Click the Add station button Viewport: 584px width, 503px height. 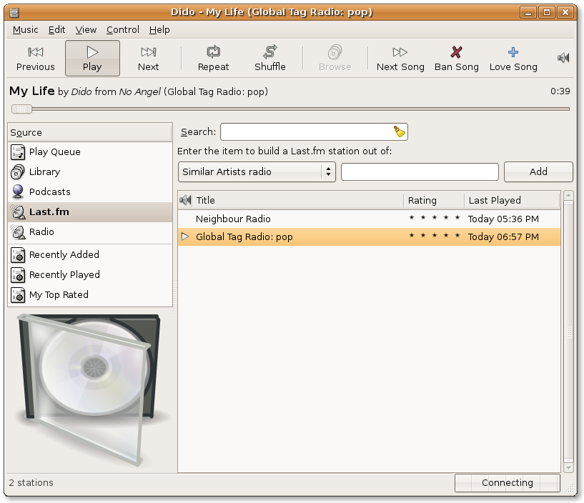tap(538, 171)
